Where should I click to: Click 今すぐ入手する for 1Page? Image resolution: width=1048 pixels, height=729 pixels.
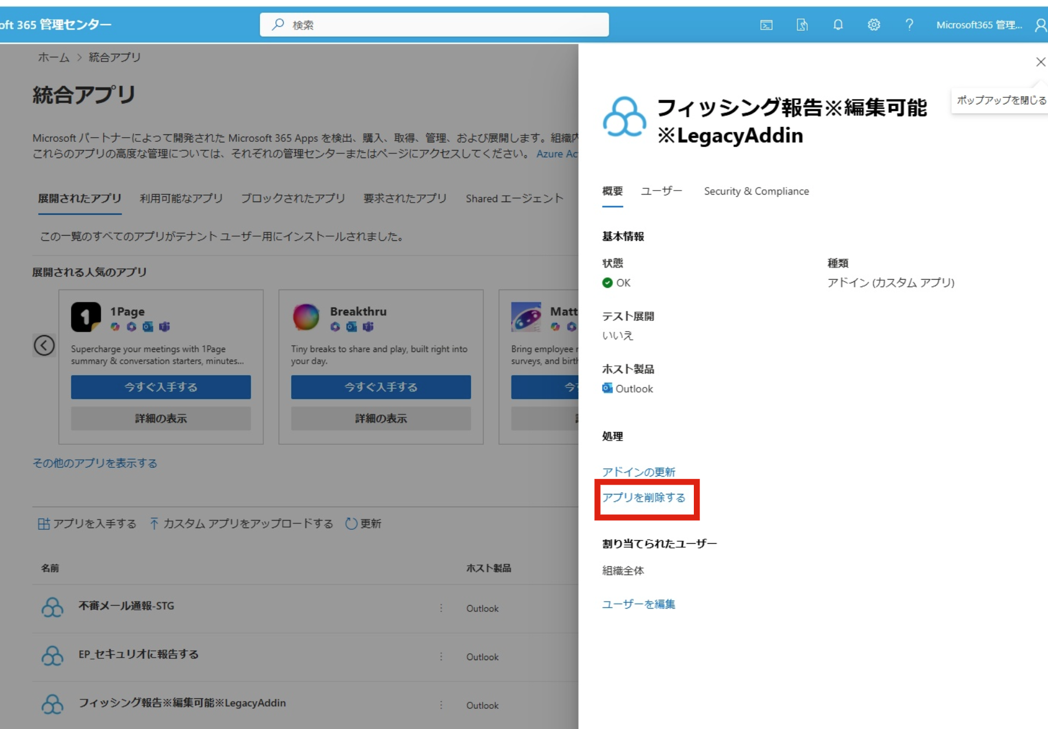[x=161, y=387]
